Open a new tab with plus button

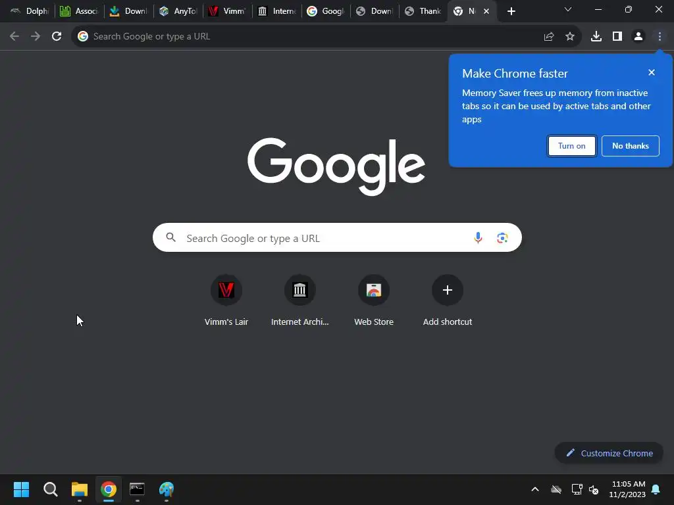pyautogui.click(x=511, y=11)
